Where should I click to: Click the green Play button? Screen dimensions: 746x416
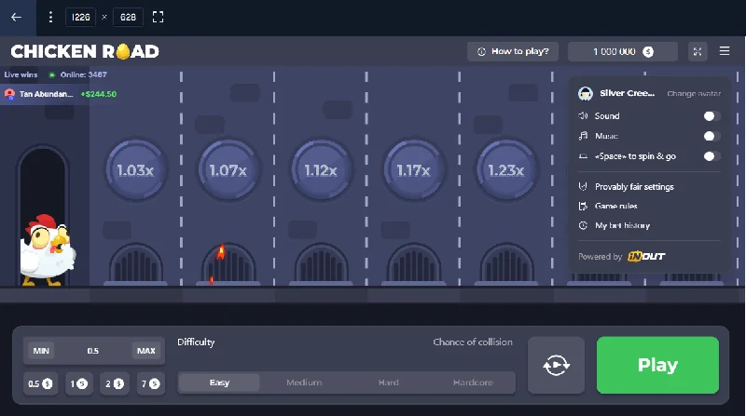point(657,365)
